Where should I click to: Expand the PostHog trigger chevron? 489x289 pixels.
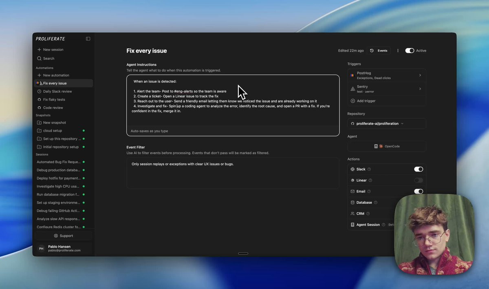click(x=420, y=75)
